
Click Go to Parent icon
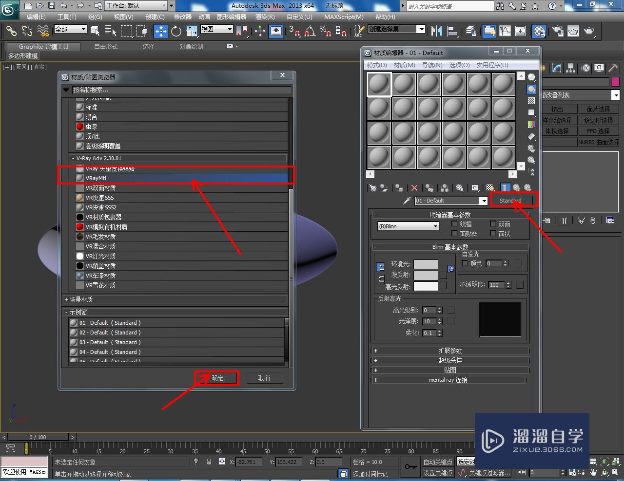click(x=516, y=188)
